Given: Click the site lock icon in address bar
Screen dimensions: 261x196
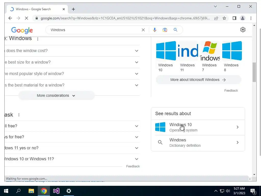Looking at the screenshot, I should (37, 18).
